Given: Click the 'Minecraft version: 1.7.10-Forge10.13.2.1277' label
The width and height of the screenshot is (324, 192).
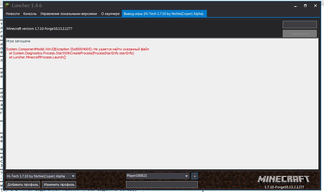Looking at the screenshot, I should pyautogui.click(x=39, y=29).
